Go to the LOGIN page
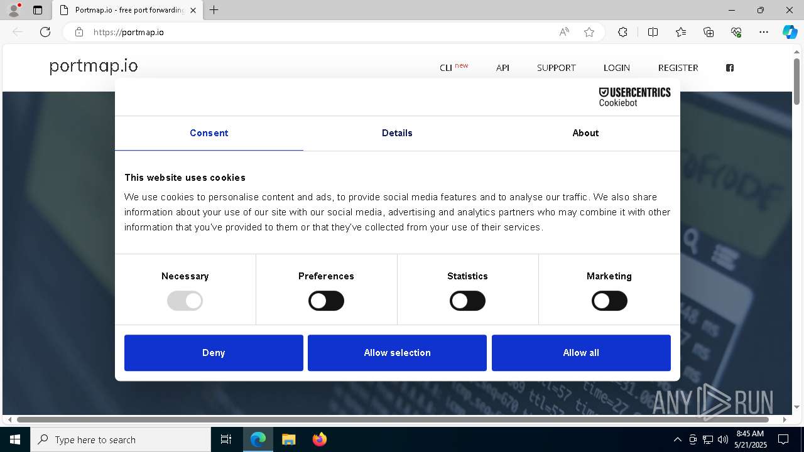Screen dimensions: 804x452 (617, 68)
